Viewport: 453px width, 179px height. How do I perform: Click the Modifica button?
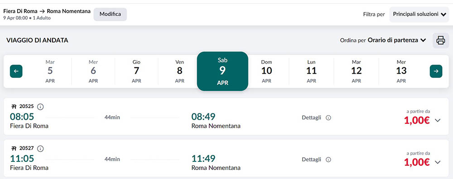pos(110,14)
